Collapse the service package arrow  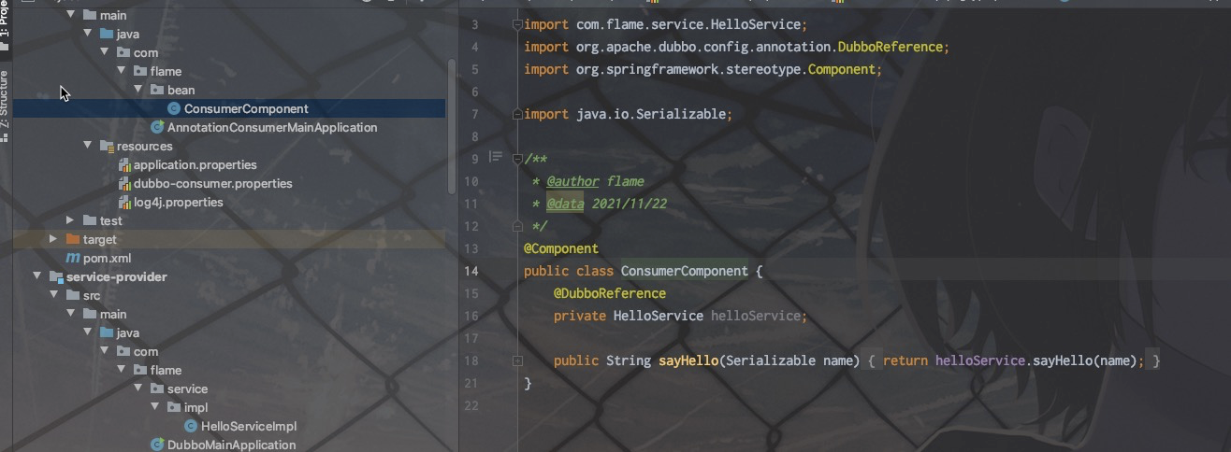point(138,388)
